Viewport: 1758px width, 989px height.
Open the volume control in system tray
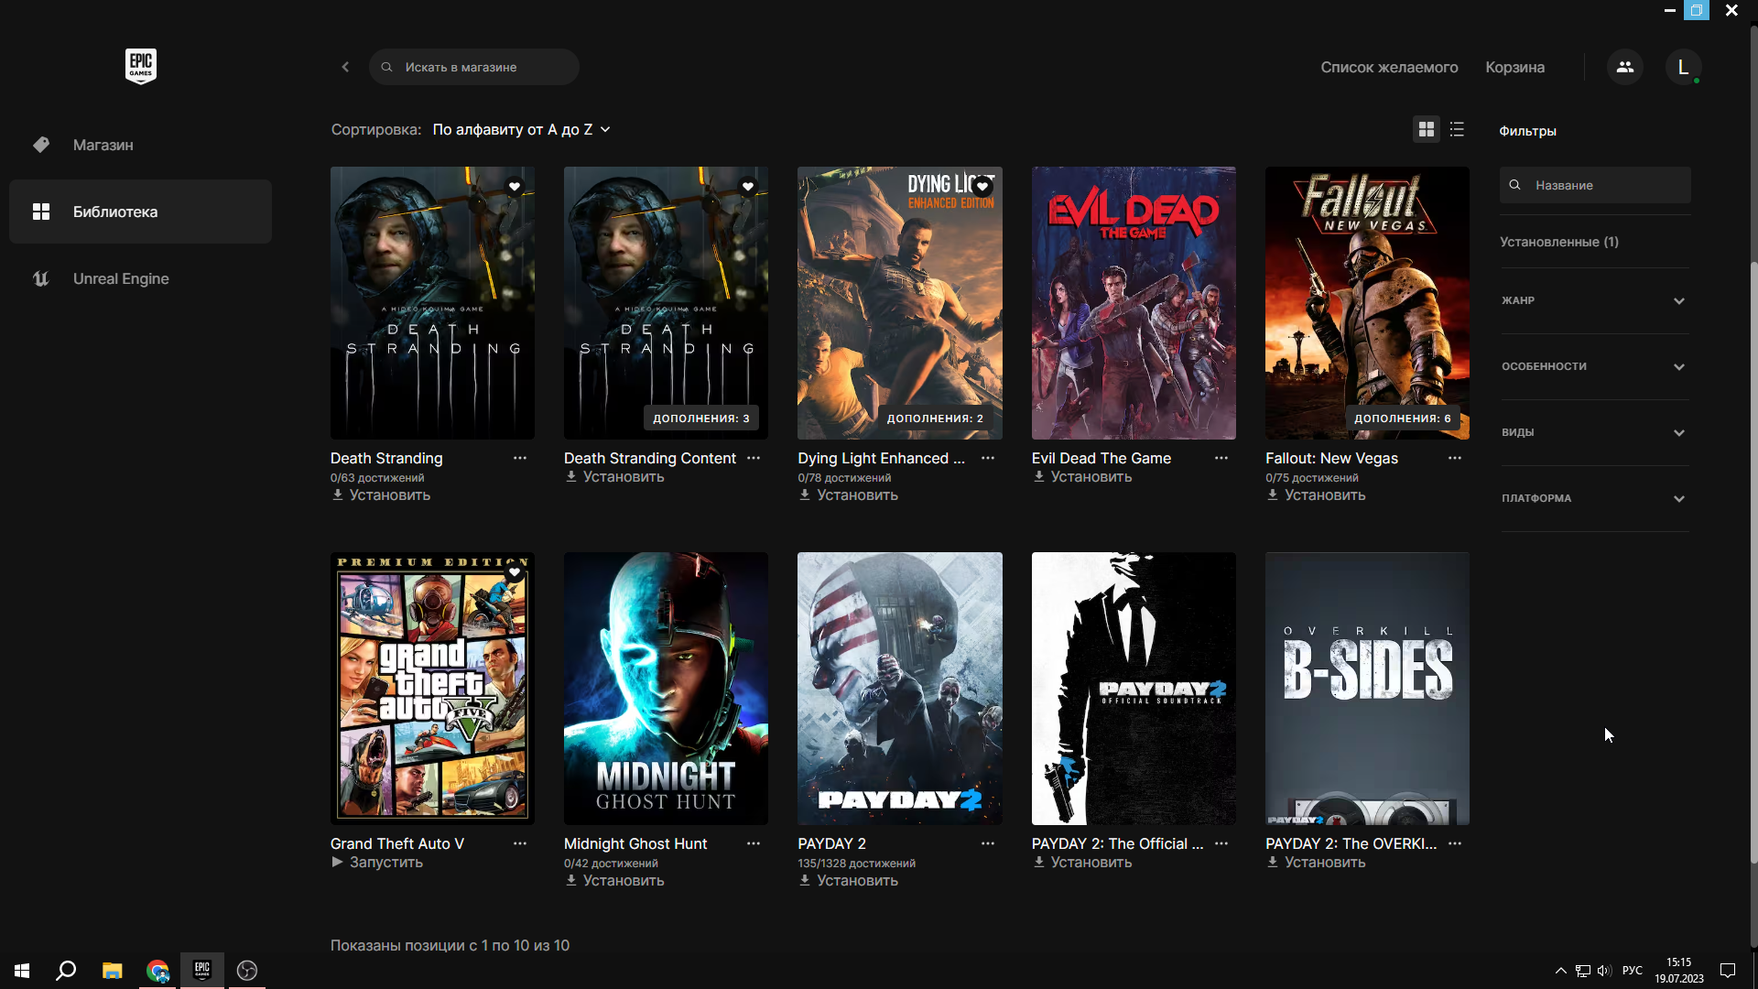click(1604, 971)
